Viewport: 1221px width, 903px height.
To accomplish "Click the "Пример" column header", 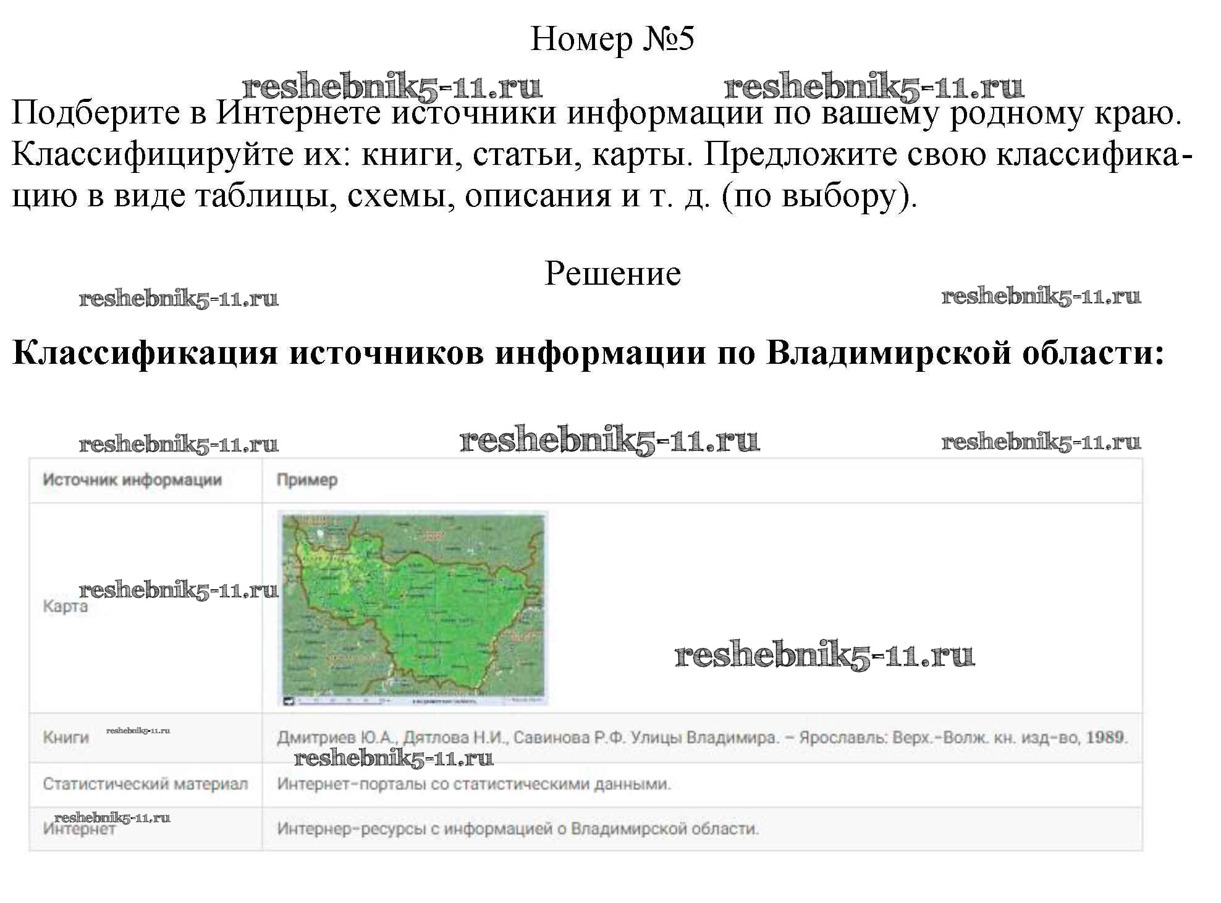I will 306,480.
